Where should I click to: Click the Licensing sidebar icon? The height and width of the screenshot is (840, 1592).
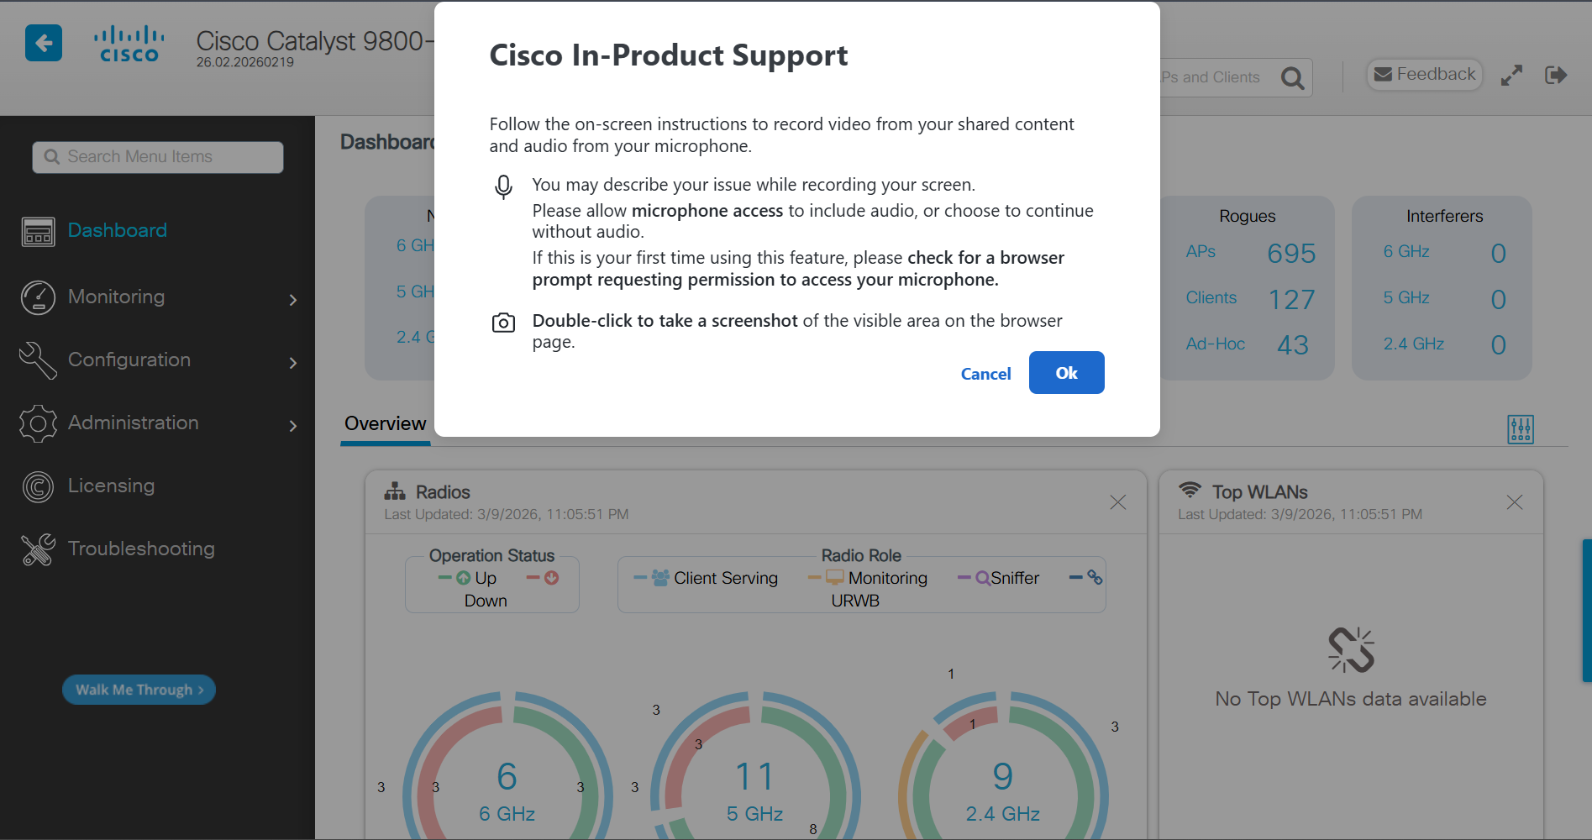click(38, 486)
